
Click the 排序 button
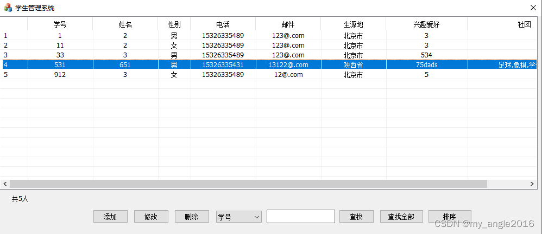[x=450, y=217]
